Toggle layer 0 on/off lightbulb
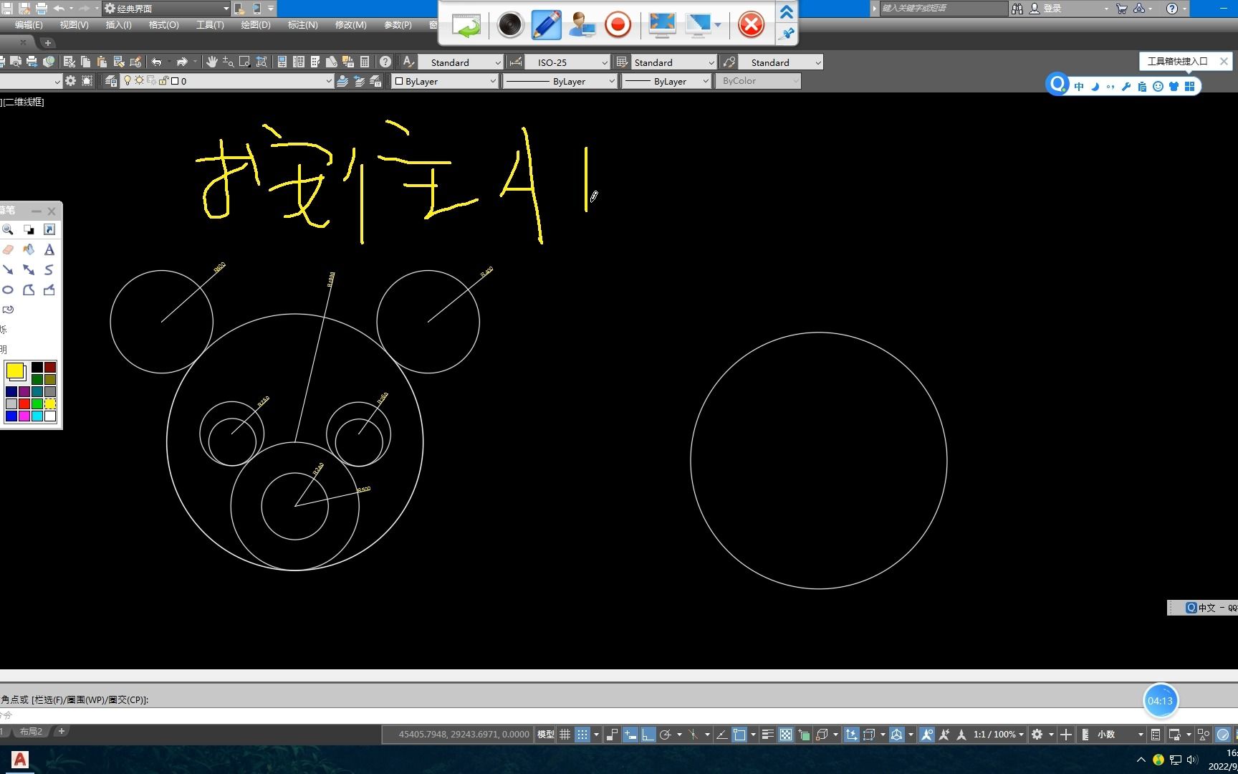 point(128,81)
